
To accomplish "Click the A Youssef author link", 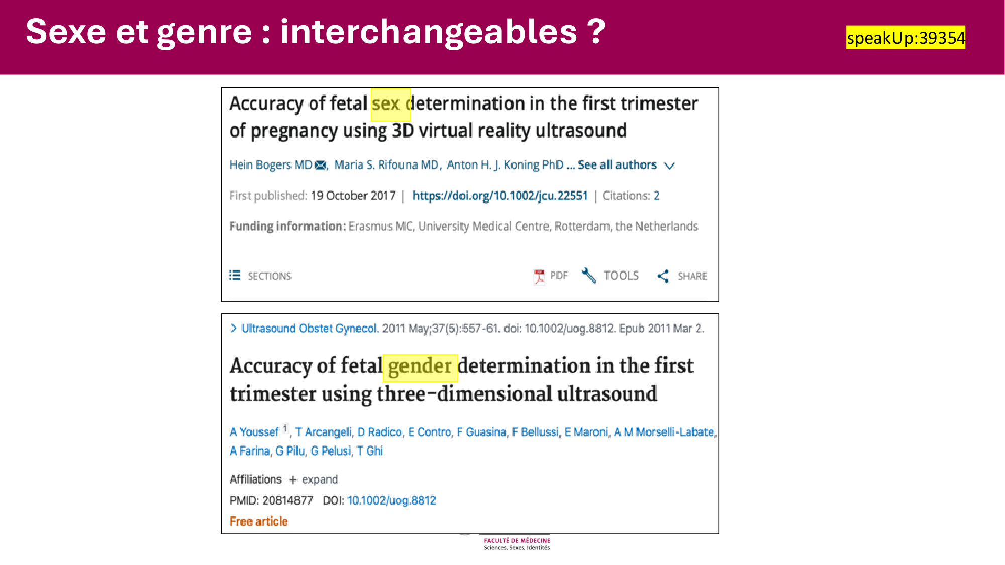I will 254,432.
